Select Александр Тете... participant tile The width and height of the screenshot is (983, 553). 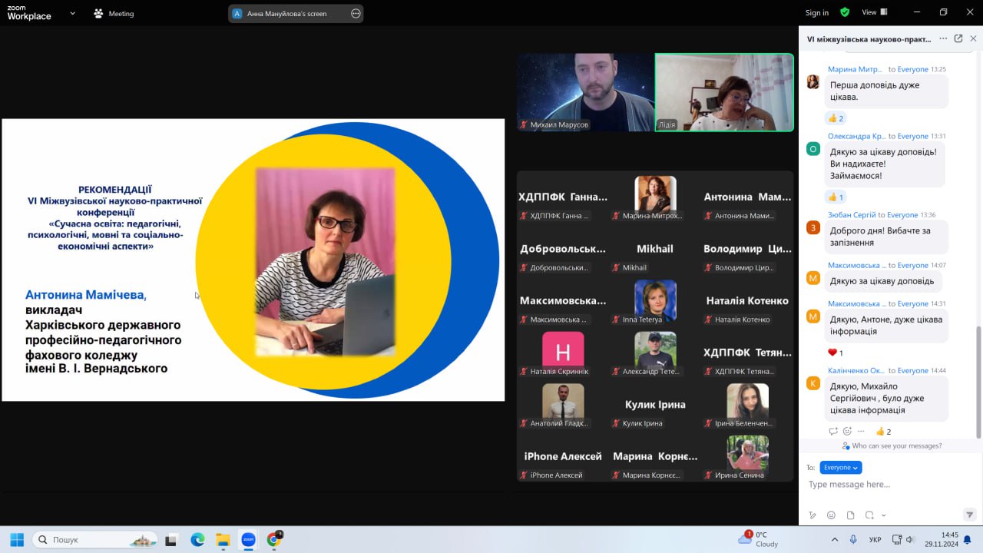click(x=654, y=354)
